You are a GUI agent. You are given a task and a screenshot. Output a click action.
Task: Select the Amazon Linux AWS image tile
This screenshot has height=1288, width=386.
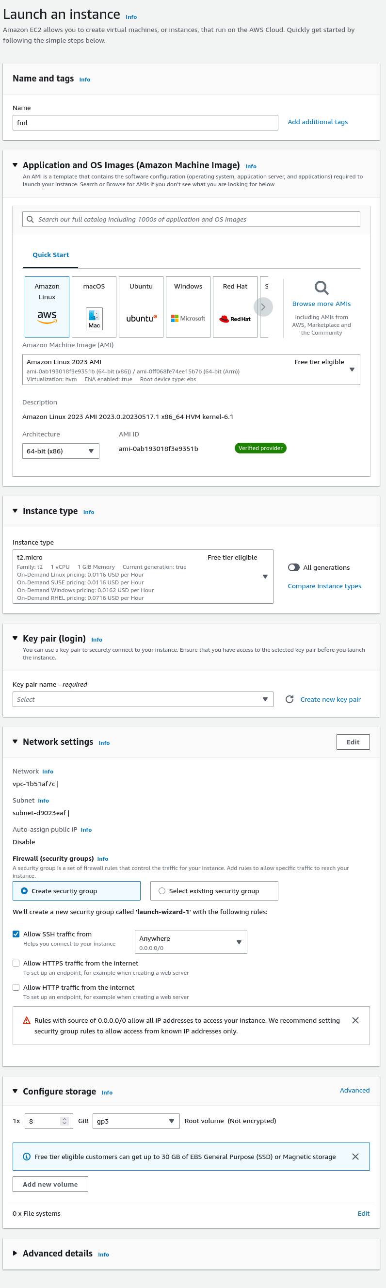pyautogui.click(x=47, y=306)
